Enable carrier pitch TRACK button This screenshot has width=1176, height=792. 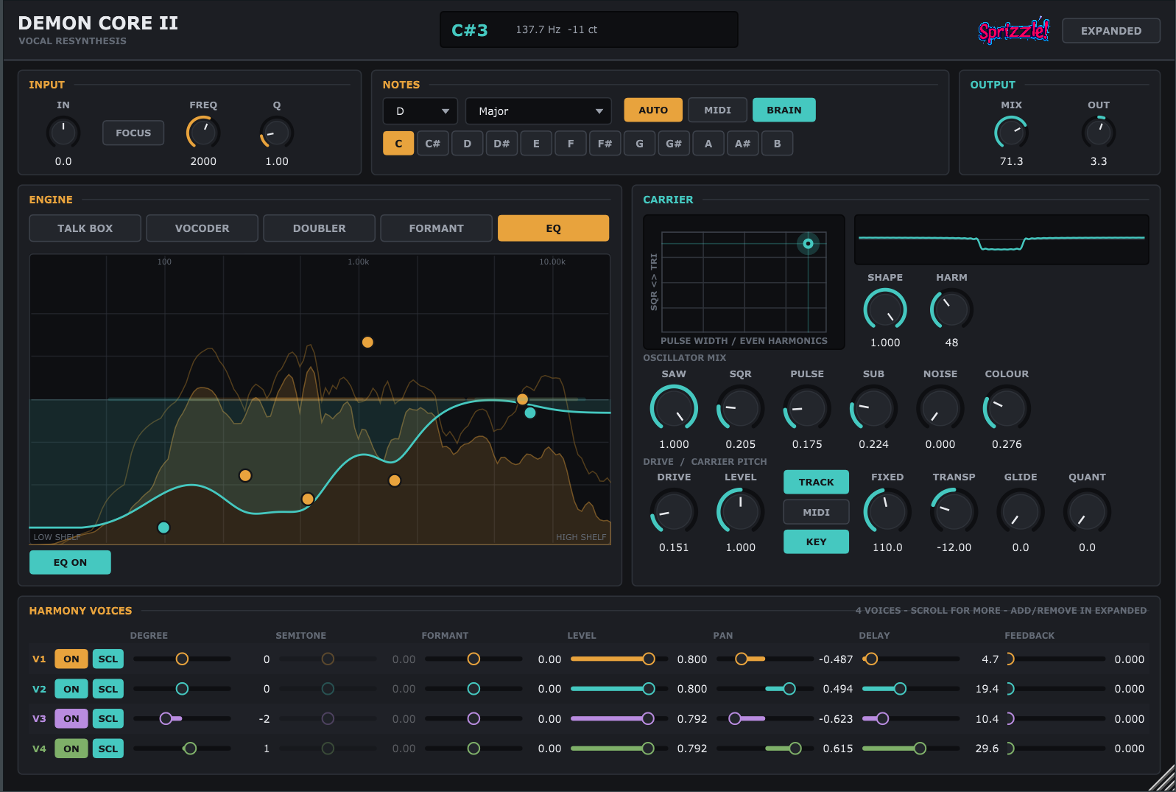(816, 482)
